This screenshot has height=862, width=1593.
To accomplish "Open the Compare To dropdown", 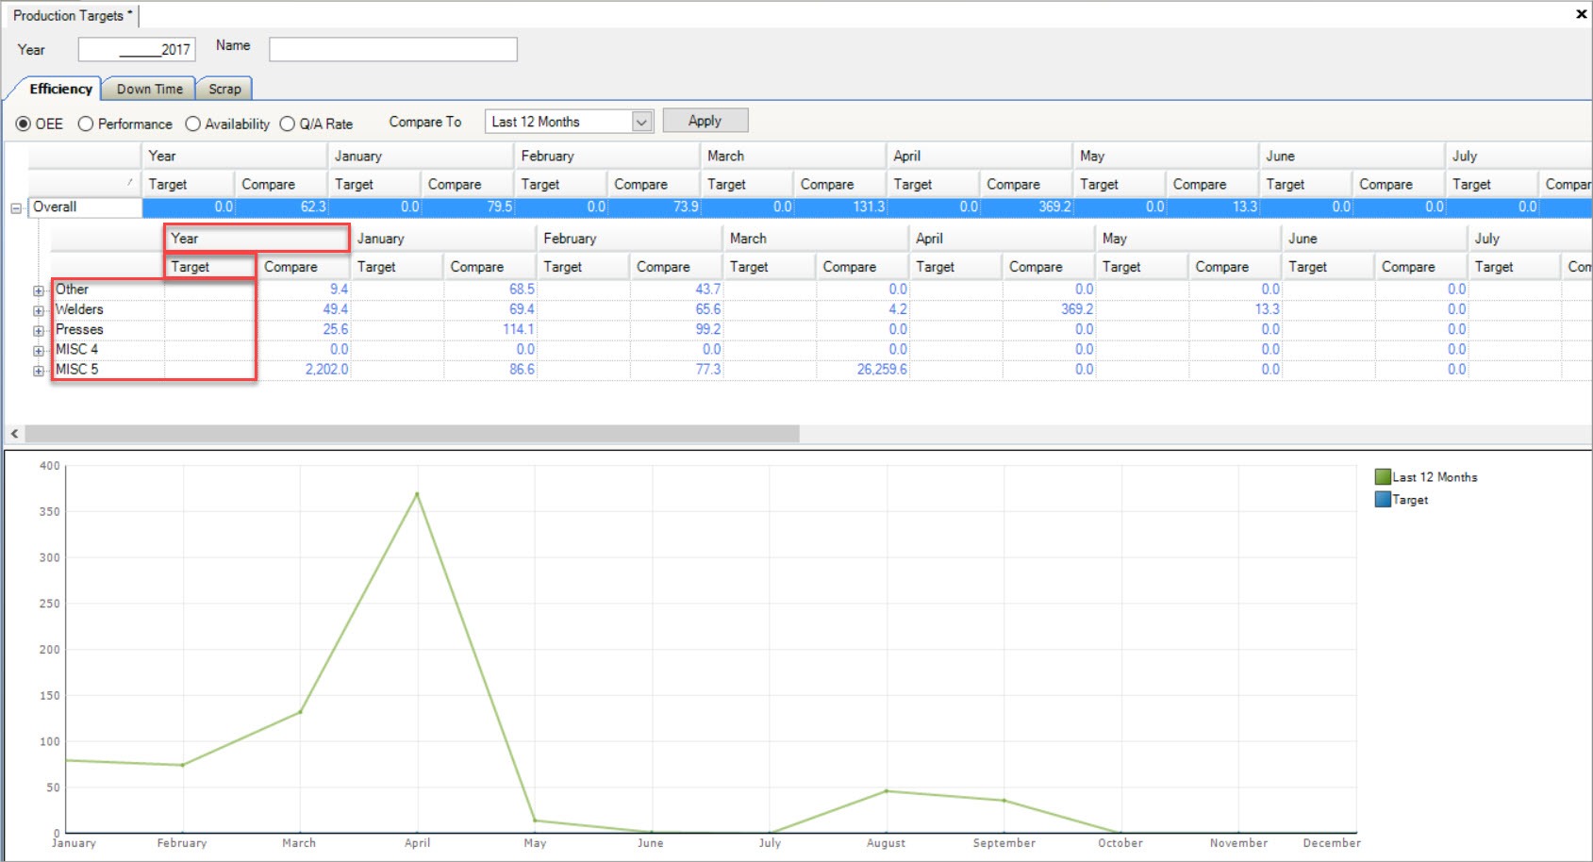I will pyautogui.click(x=642, y=122).
